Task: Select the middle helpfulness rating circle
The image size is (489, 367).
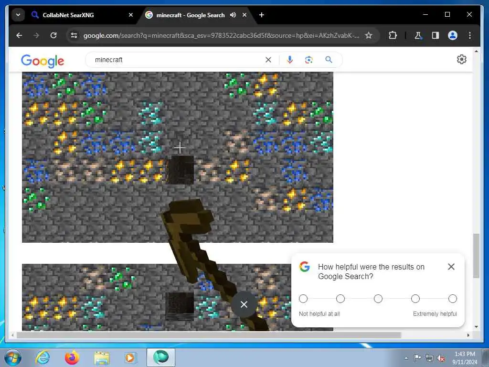Action: pyautogui.click(x=378, y=299)
